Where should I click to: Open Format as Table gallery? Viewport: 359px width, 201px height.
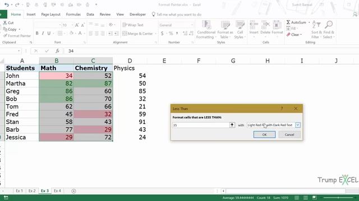(225, 30)
